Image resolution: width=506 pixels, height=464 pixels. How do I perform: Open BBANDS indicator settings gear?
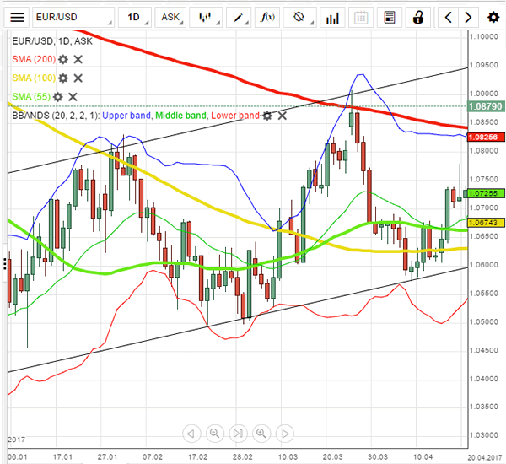tap(267, 116)
